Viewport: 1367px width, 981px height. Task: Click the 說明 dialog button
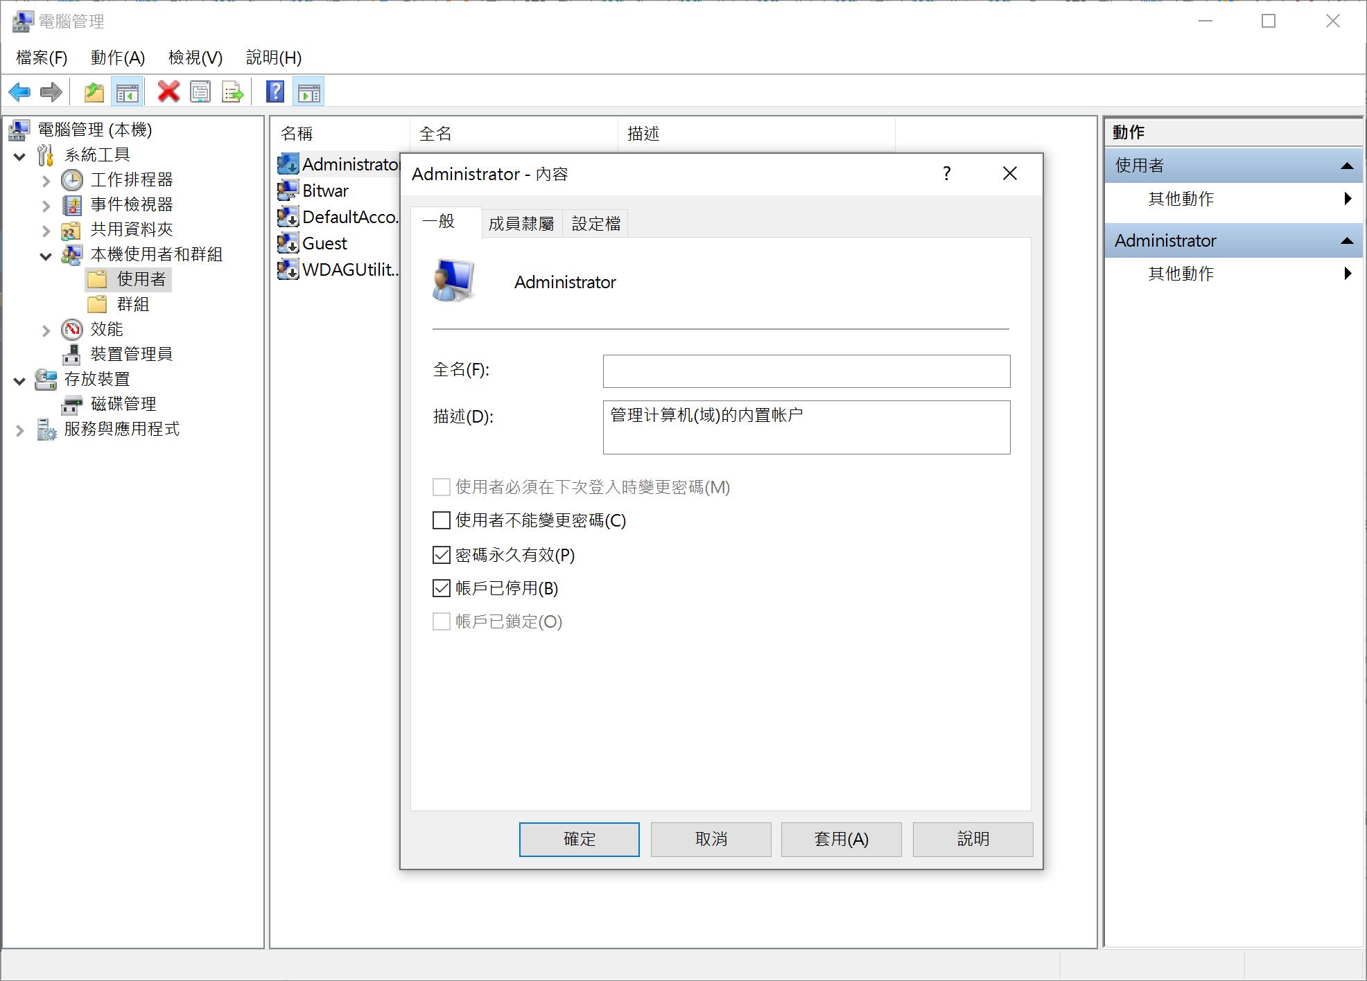[x=973, y=839]
